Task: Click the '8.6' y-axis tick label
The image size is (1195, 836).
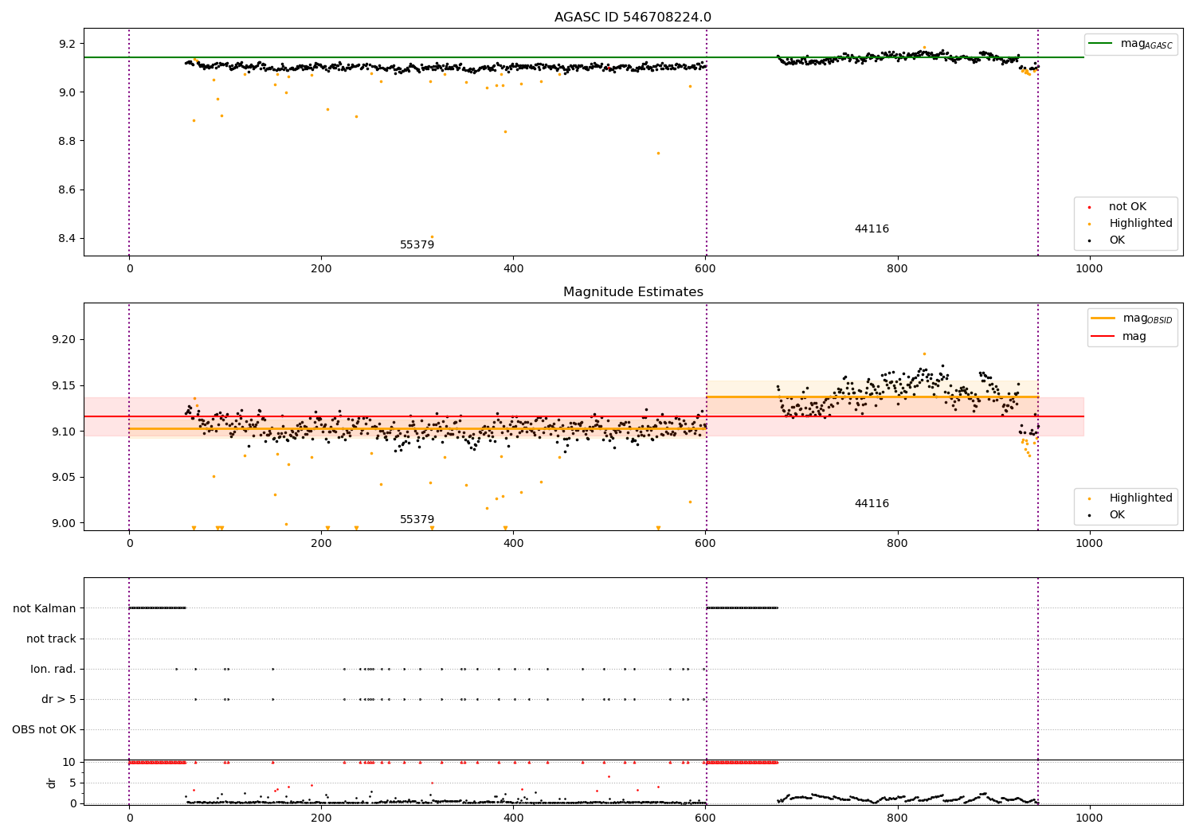Action: click(x=69, y=190)
